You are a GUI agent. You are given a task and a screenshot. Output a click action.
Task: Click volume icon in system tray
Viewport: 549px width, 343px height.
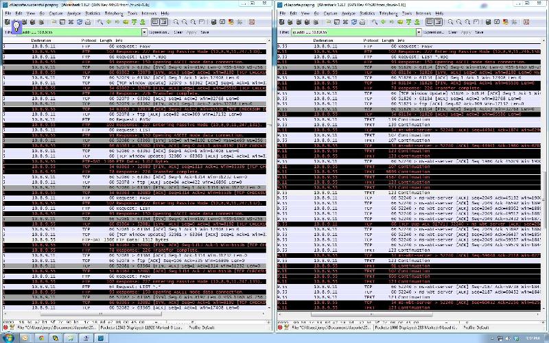[x=509, y=338]
